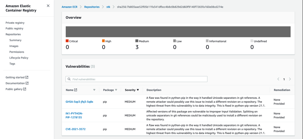This screenshot has width=303, height=139.
Task: Open the Getting started link
Action: [15, 77]
